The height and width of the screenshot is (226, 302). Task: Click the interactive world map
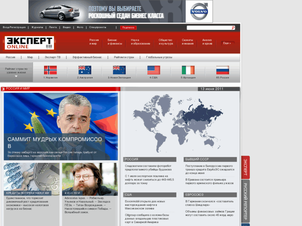point(177,123)
